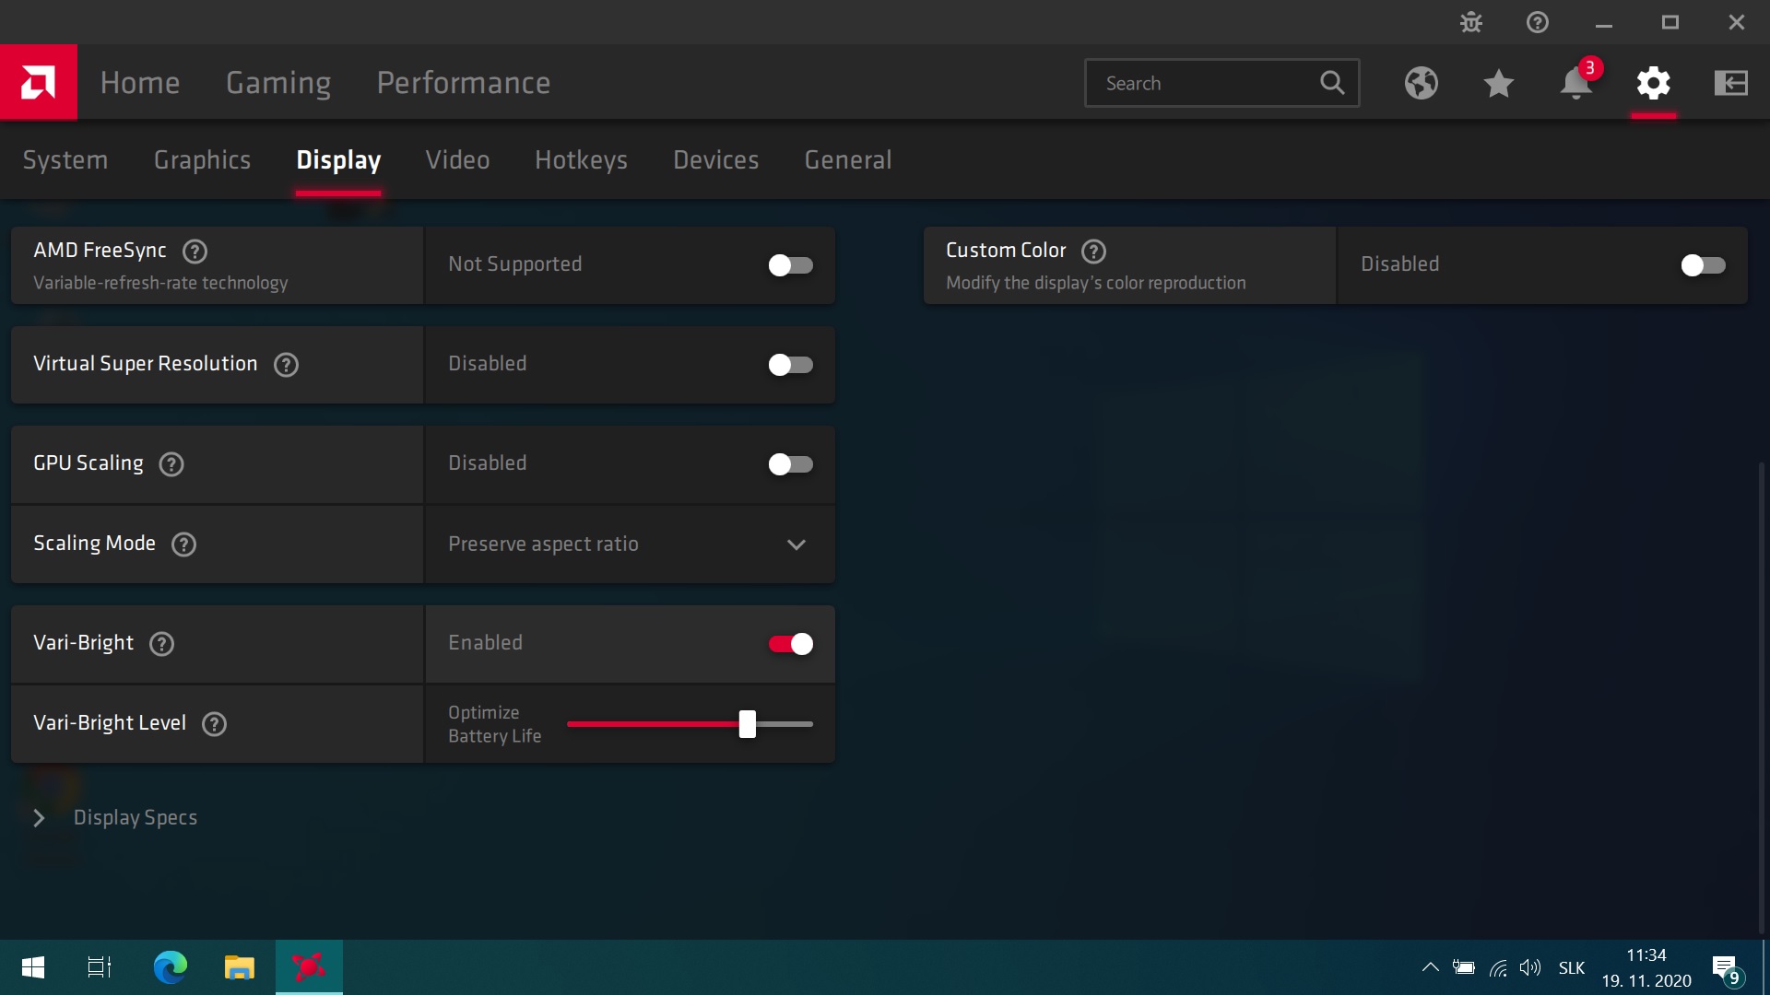Viewport: 1770px width, 995px height.
Task: Enable the Virtual Super Resolution toggle
Action: coord(790,365)
